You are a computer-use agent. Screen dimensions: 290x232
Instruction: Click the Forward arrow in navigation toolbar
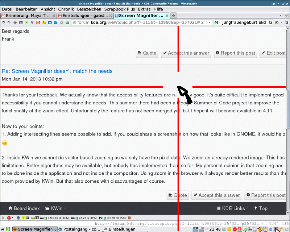[x=9, y=22]
